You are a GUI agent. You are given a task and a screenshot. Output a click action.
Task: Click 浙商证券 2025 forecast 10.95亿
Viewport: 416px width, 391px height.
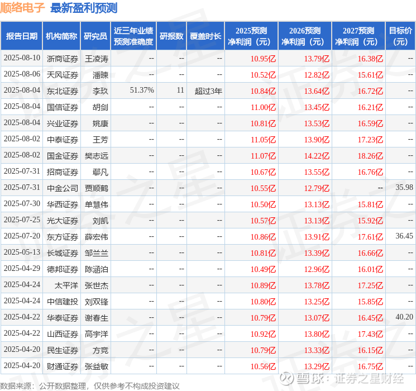pos(263,59)
